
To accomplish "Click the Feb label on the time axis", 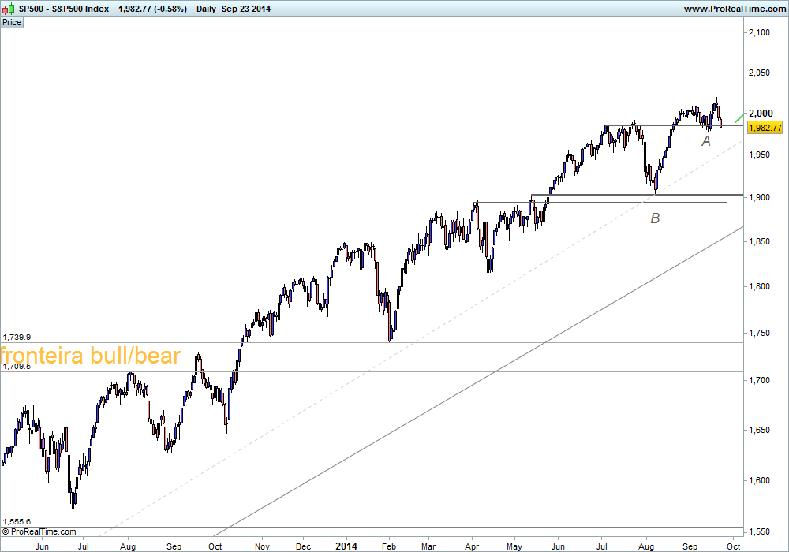I will click(x=389, y=546).
